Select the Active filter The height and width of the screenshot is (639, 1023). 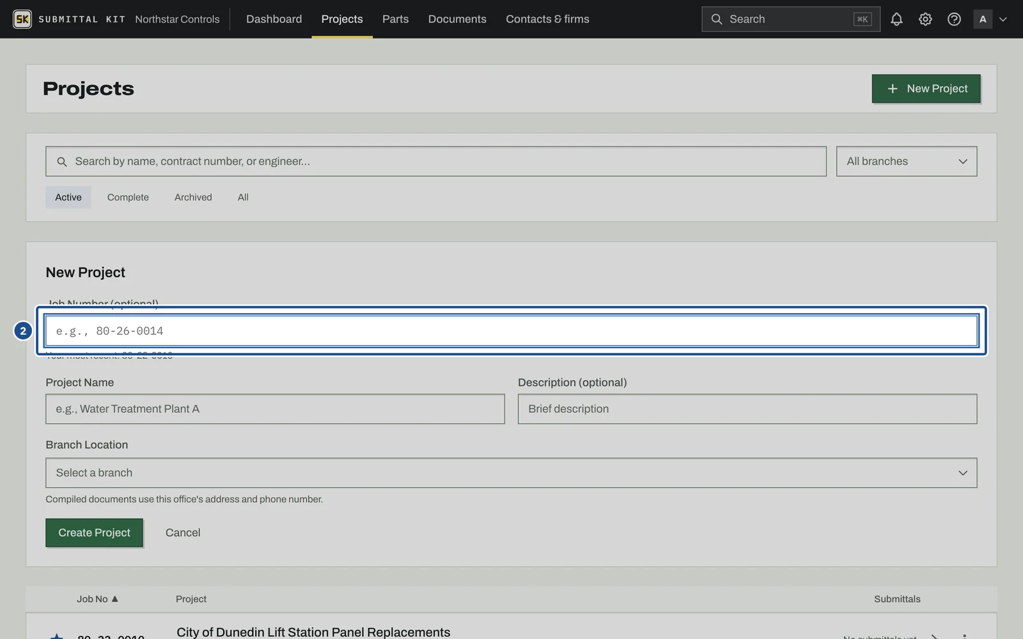coord(68,197)
